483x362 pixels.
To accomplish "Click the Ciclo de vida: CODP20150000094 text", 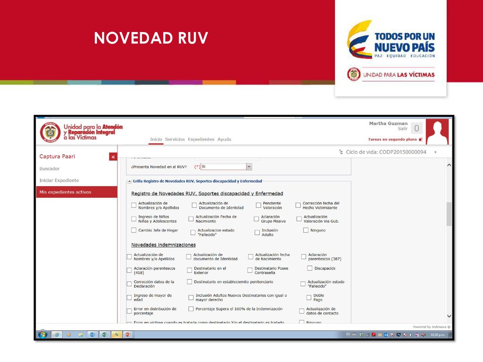I will point(386,152).
